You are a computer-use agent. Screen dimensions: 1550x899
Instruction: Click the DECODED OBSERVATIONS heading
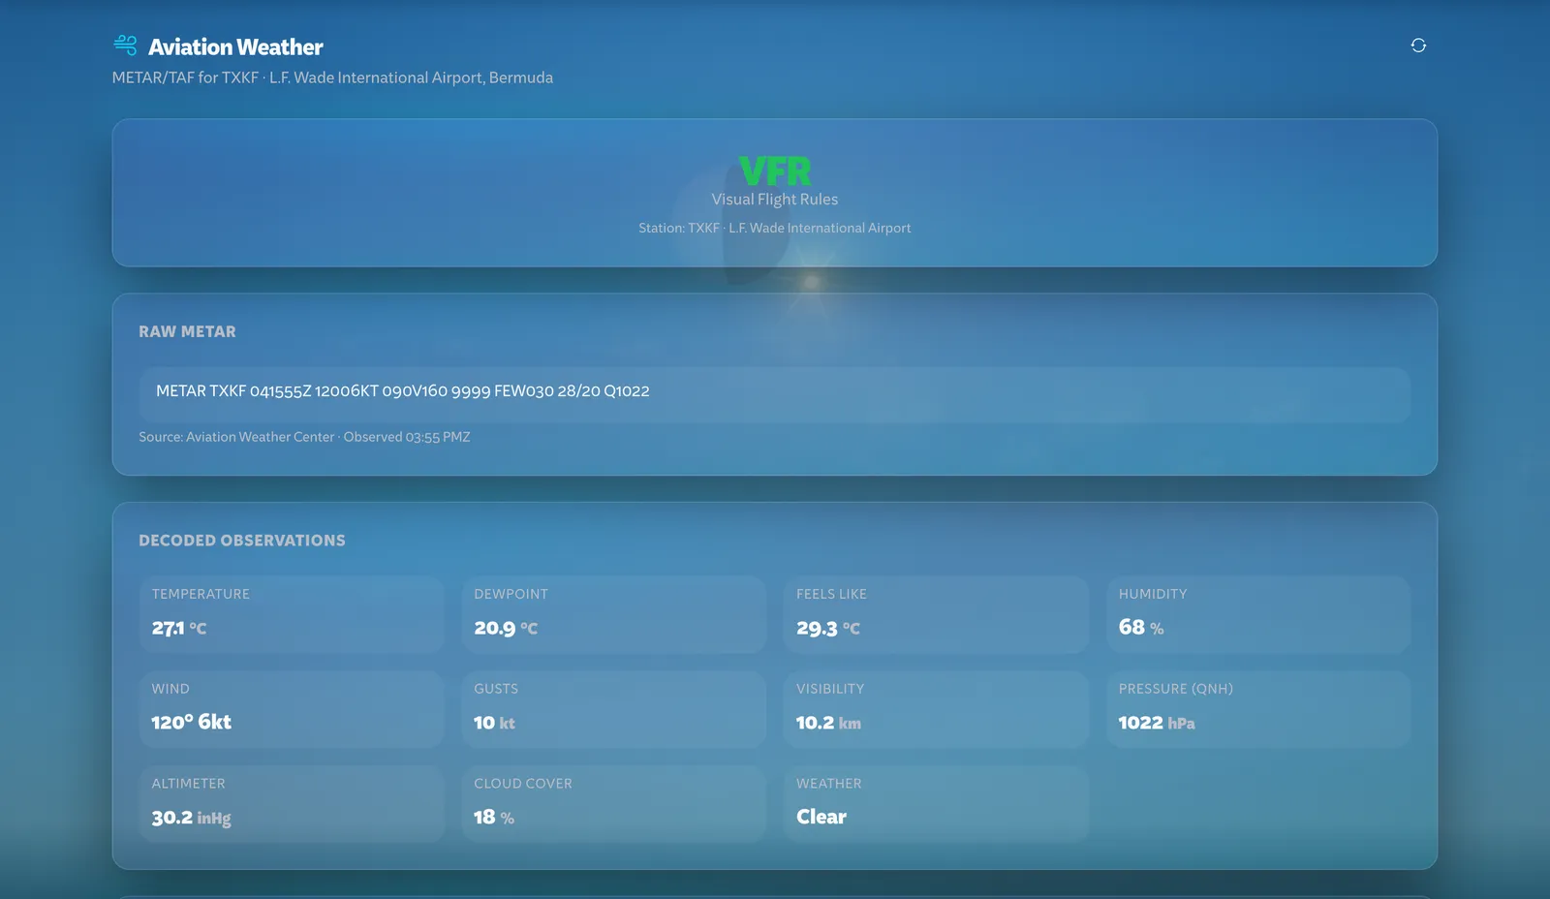(242, 541)
